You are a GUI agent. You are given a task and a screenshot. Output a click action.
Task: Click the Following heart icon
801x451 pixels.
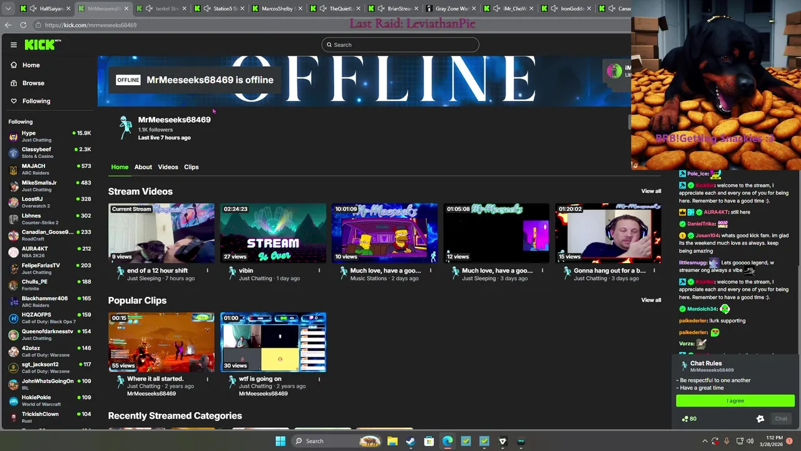[14, 101]
